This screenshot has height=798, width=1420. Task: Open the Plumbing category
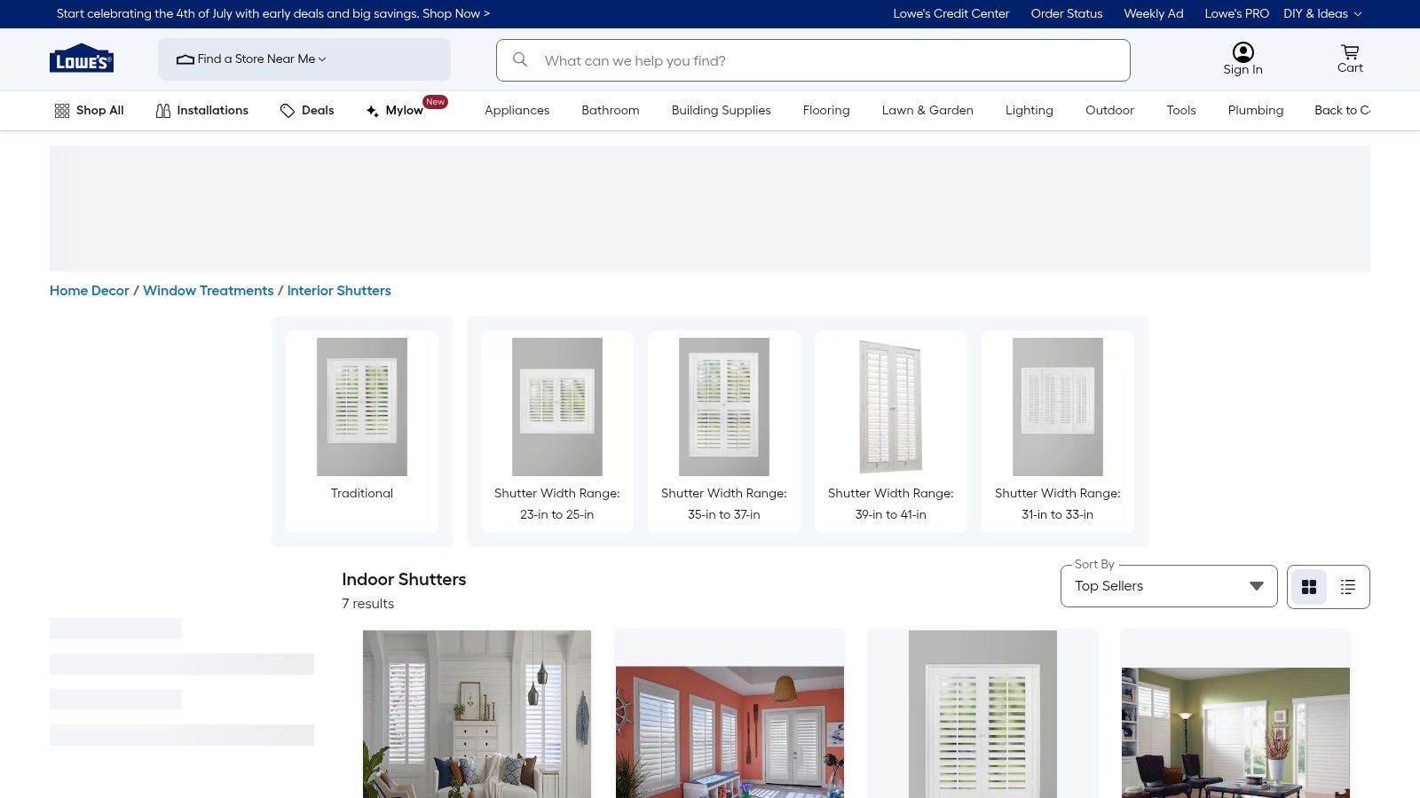click(x=1256, y=111)
